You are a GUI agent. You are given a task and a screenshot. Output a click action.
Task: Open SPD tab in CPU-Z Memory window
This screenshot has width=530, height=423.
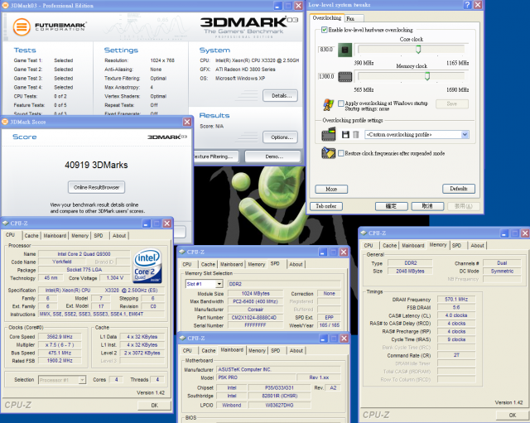click(x=456, y=245)
